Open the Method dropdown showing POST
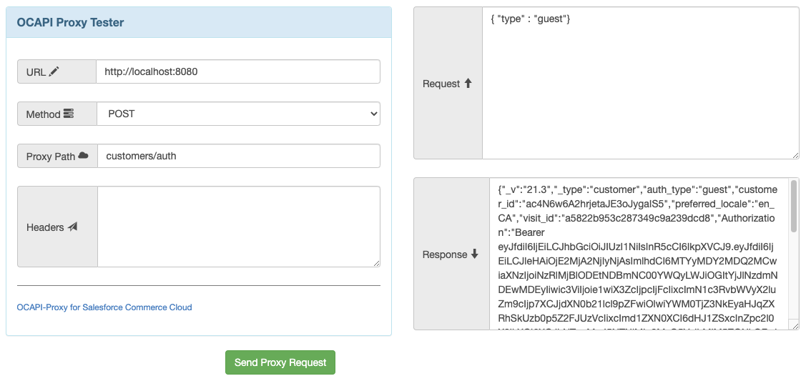Screen dimensions: 806x381 point(238,114)
